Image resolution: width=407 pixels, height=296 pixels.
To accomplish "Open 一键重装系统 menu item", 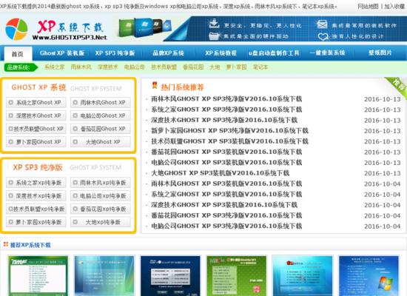I will pyautogui.click(x=327, y=53).
